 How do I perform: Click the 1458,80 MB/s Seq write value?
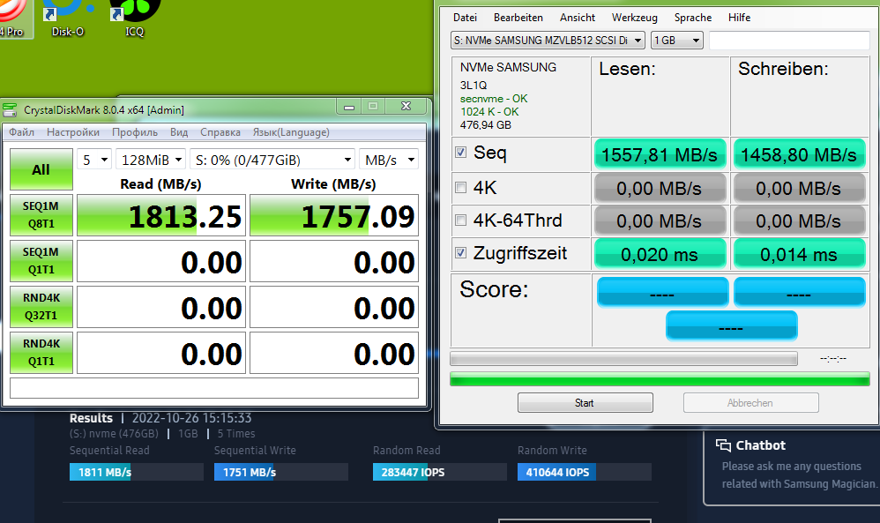pyautogui.click(x=799, y=154)
